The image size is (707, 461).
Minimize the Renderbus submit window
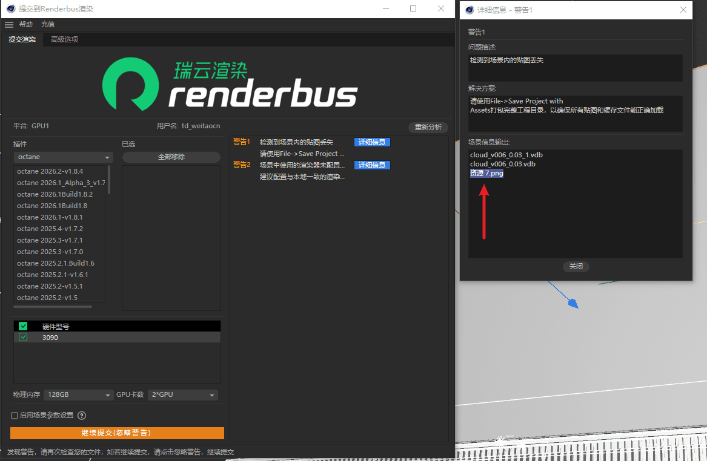pyautogui.click(x=385, y=9)
